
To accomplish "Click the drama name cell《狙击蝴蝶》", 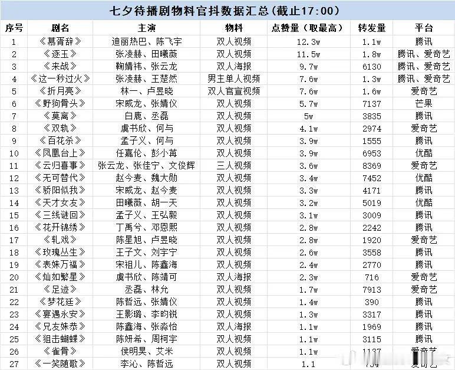I will point(60,339).
